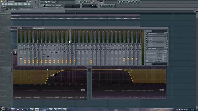Click the Stop transport button
This screenshot has width=198, height=111.
point(47,6)
